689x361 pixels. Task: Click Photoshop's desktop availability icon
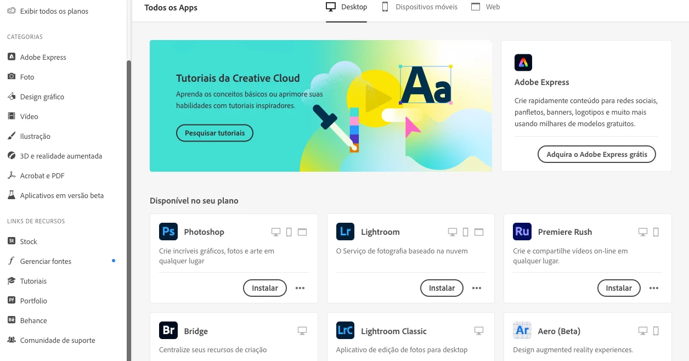coord(276,232)
